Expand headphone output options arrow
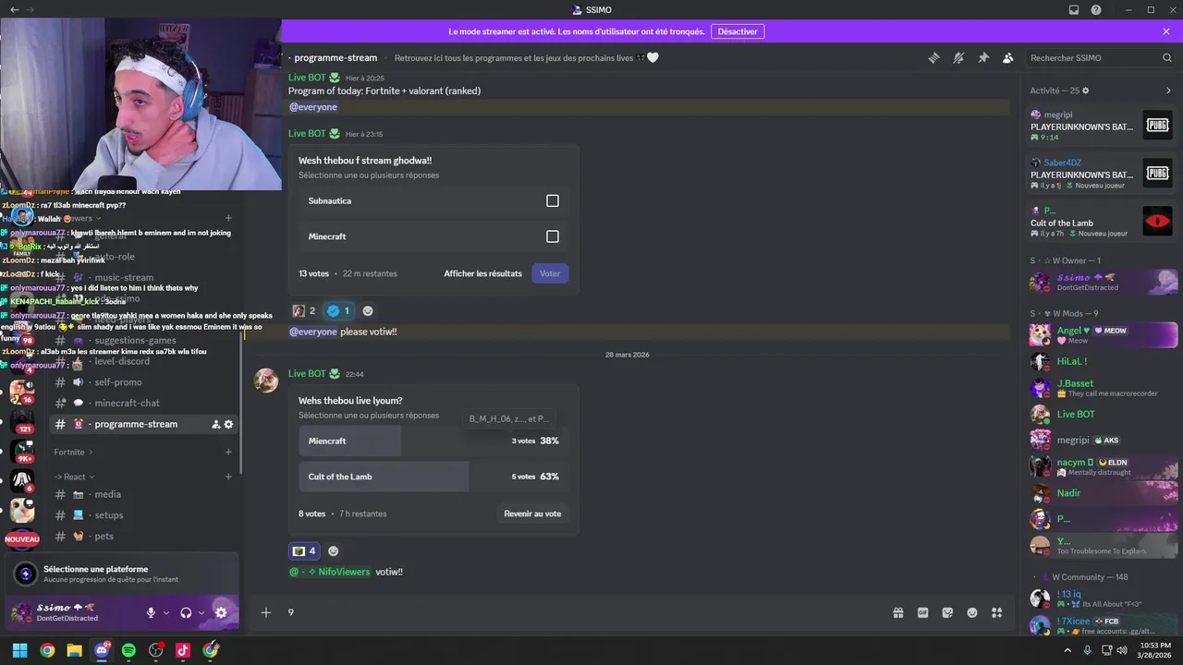 (201, 612)
